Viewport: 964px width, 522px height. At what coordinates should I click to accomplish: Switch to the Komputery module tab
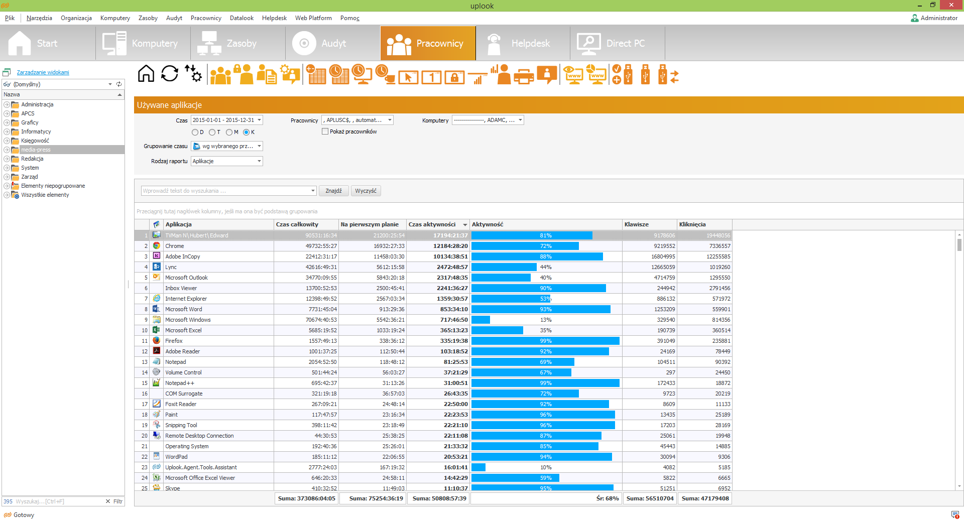[143, 43]
